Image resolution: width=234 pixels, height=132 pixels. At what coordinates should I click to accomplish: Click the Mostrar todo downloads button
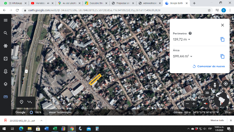click(x=217, y=120)
